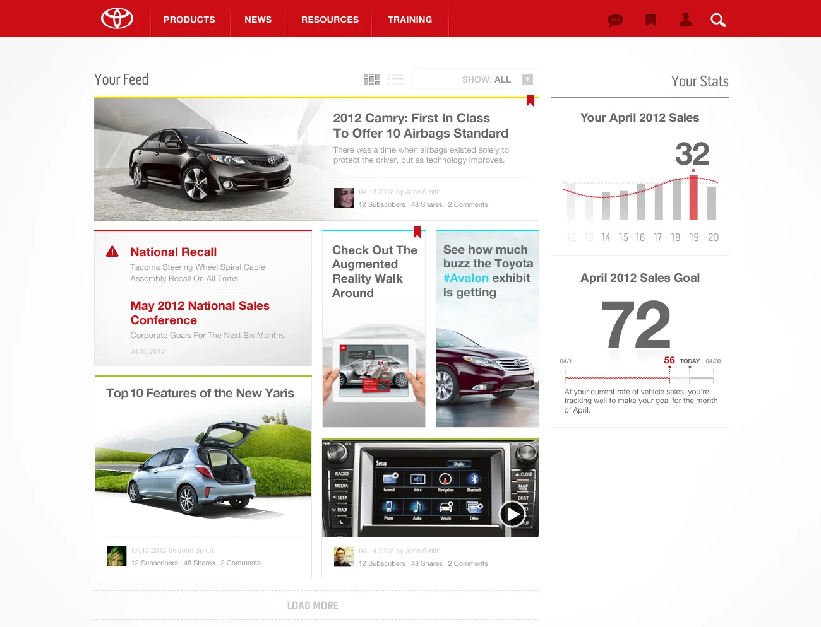Click 48 Shares under Yaris article
This screenshot has height=627, width=821.
[x=200, y=563]
